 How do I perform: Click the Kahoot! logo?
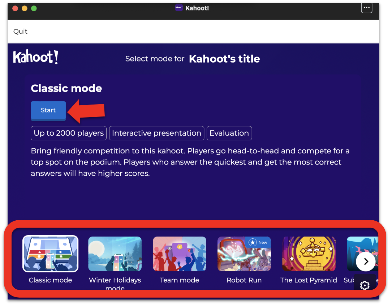pos(36,57)
